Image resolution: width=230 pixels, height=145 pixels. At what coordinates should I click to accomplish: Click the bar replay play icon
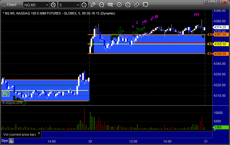pyautogui.click(x=119, y=5)
